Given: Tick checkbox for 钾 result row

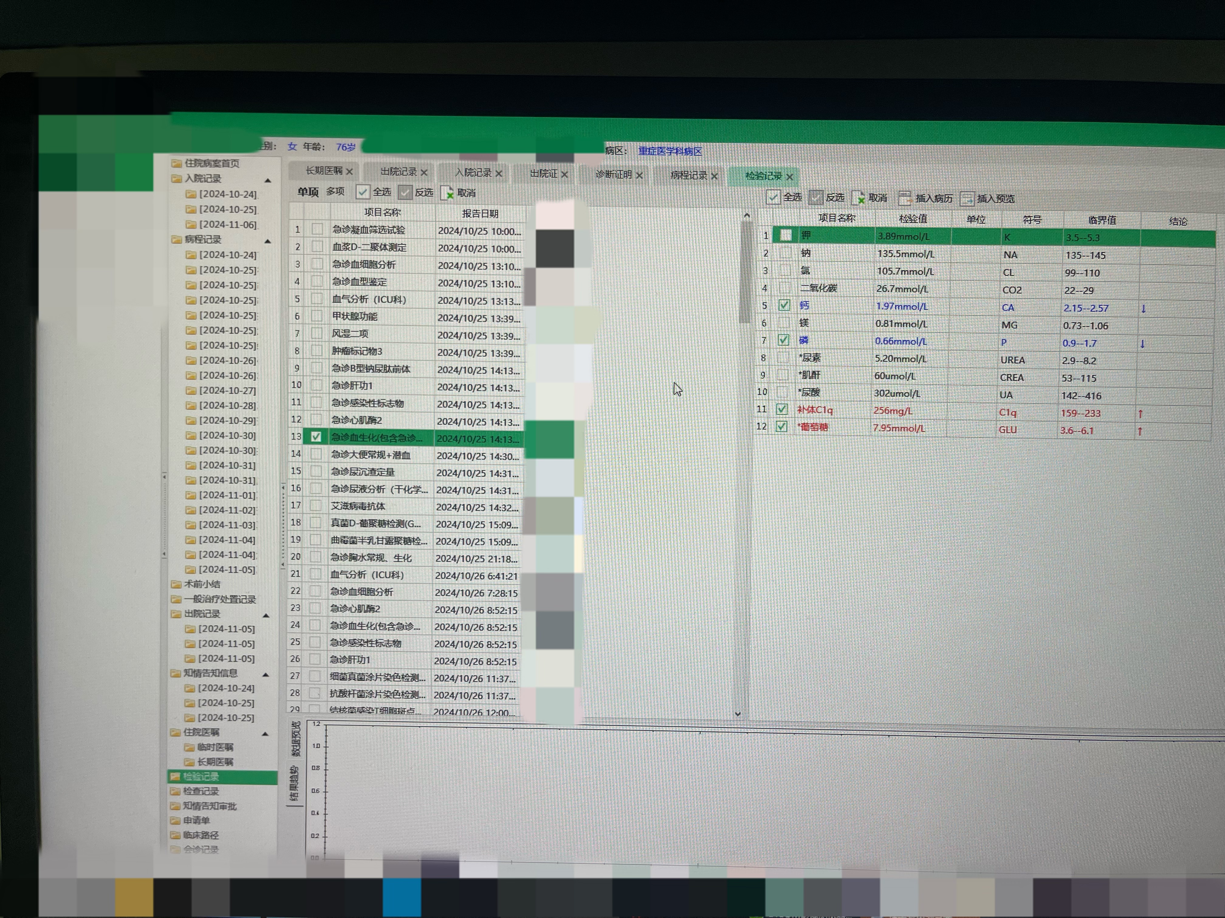Looking at the screenshot, I should [786, 235].
